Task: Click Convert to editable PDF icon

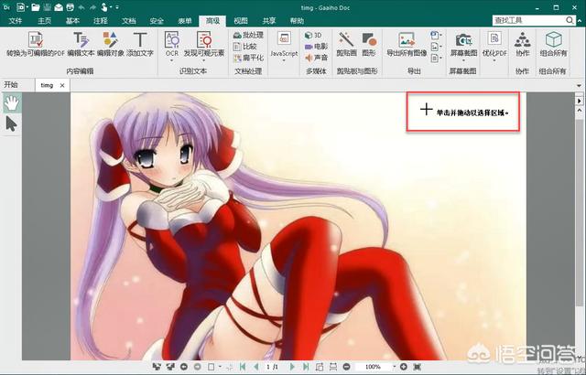Action: click(x=36, y=39)
